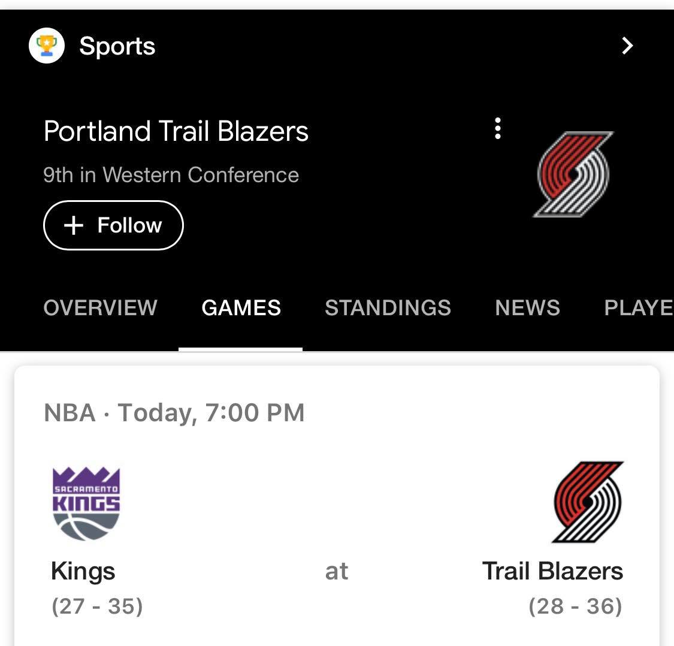
Task: Switch to the Overview tab
Action: click(101, 307)
